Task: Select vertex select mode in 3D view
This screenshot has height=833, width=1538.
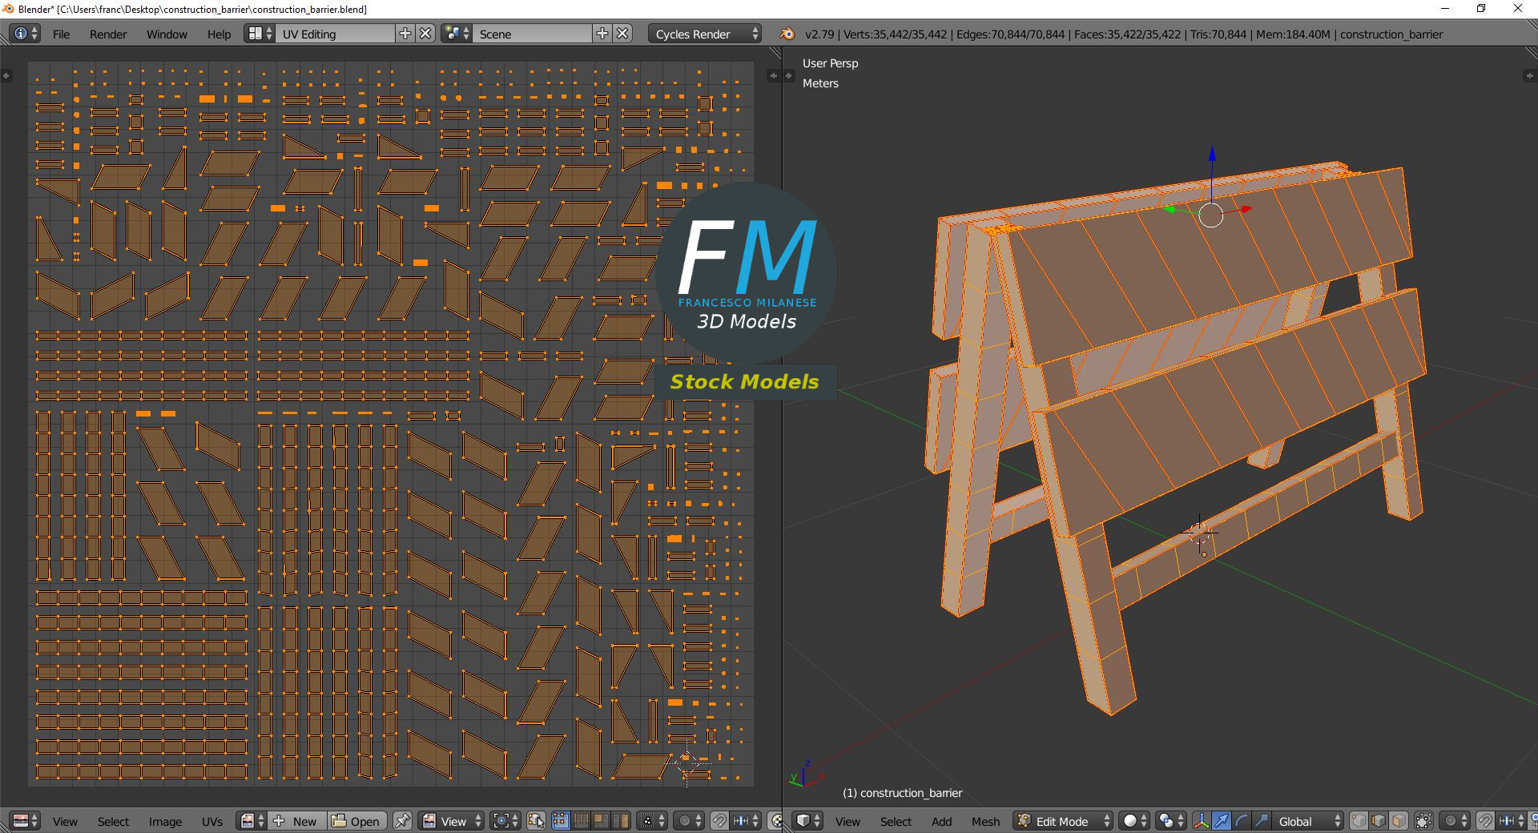Action: [x=1359, y=821]
